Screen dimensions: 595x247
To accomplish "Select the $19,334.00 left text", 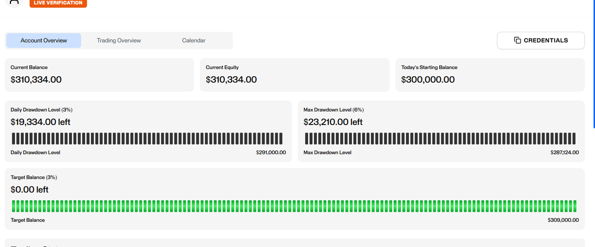I will point(40,122).
